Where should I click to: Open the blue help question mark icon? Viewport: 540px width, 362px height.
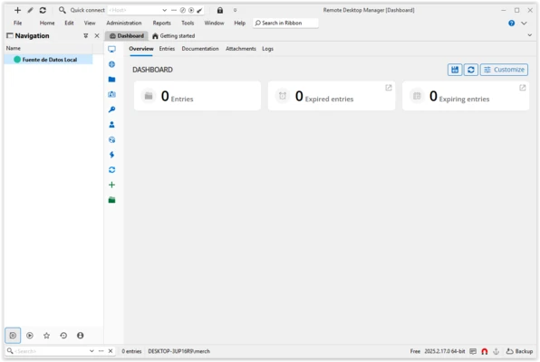click(x=511, y=23)
